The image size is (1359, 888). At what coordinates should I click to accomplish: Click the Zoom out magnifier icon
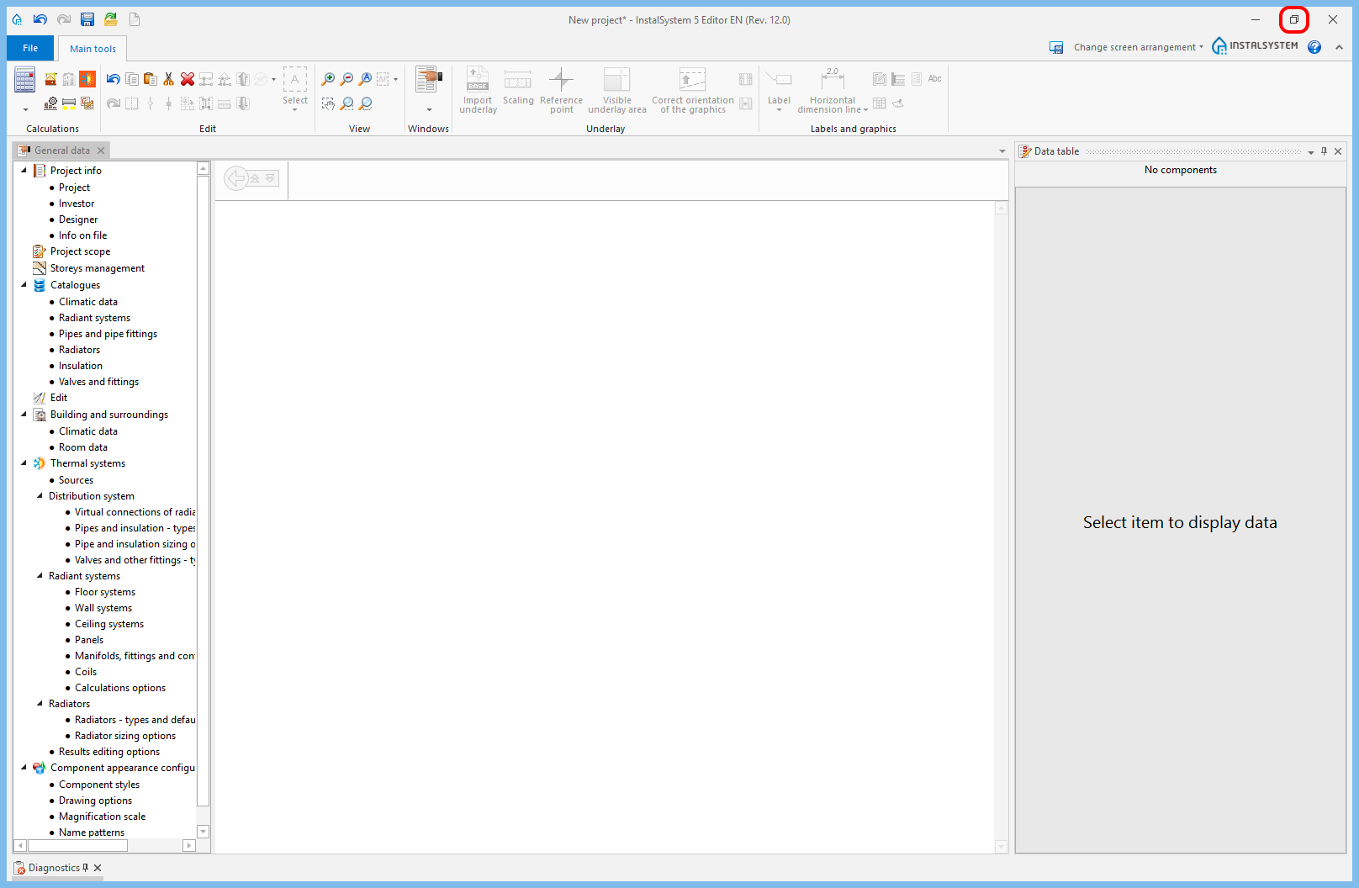point(346,79)
